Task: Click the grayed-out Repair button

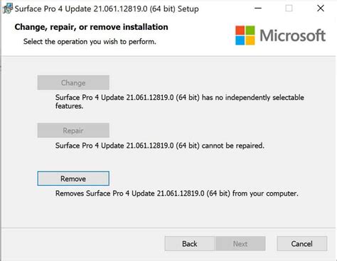Action: [73, 130]
